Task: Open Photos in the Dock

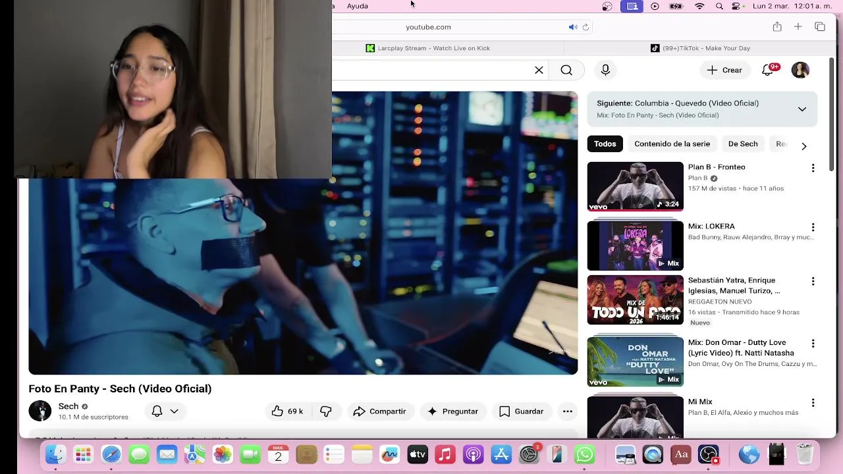Action: [223, 454]
